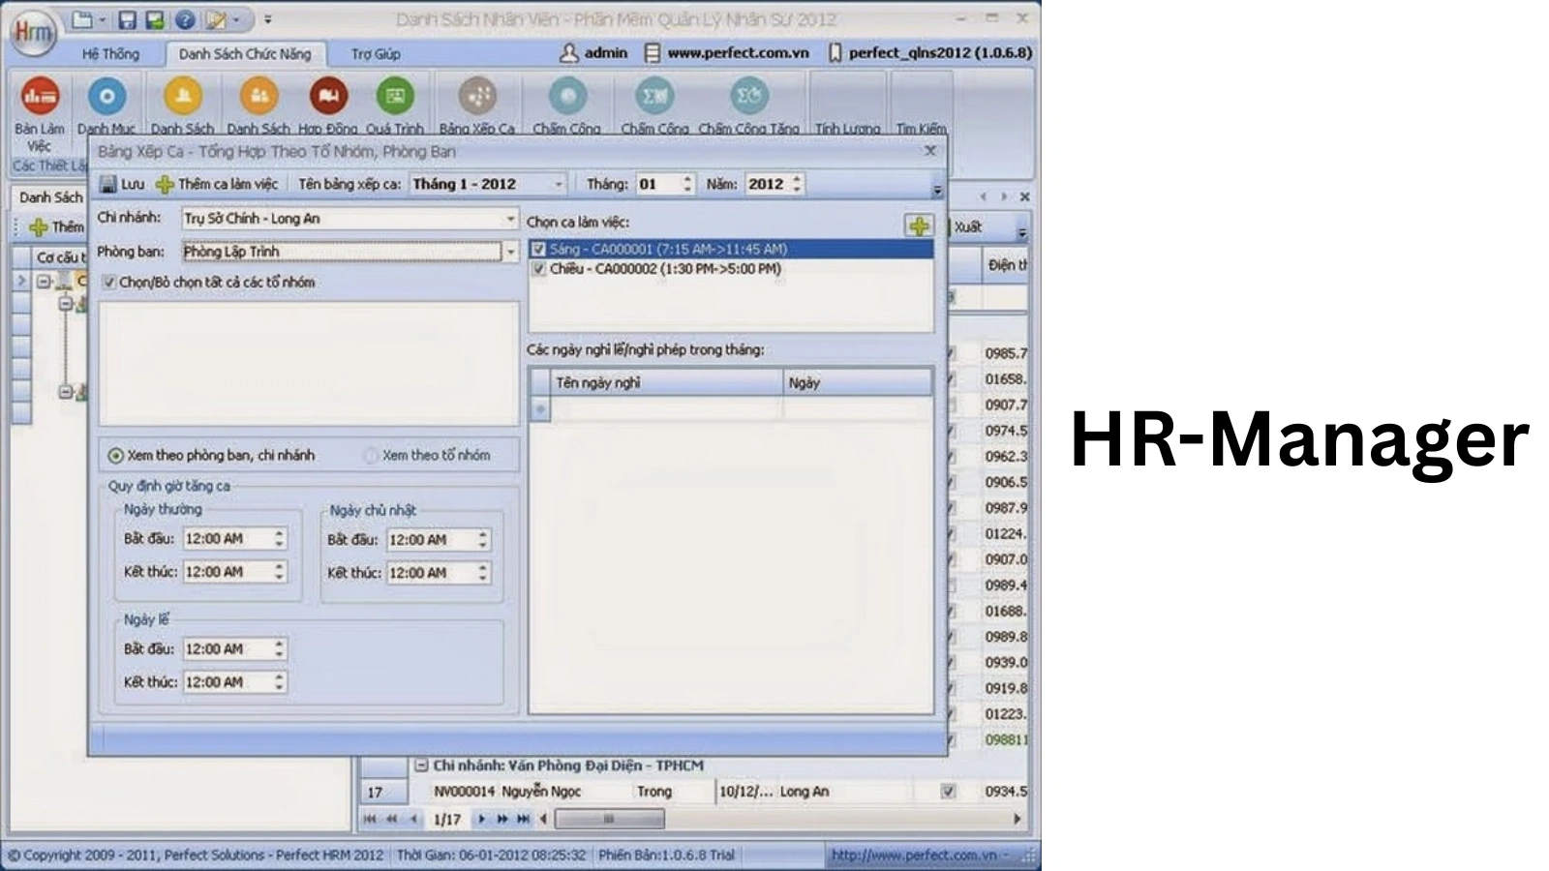Viewport: 1549px width, 871px height.
Task: Click the horizontal scrollbar thumb at bottom
Action: (x=609, y=819)
